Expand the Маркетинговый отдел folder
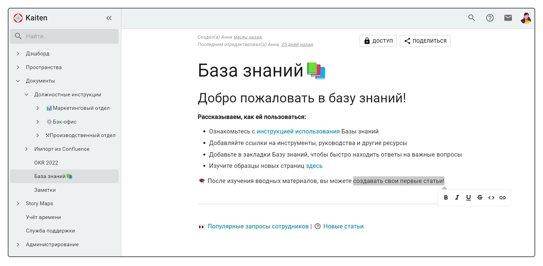The width and height of the screenshot is (543, 266). 38,108
